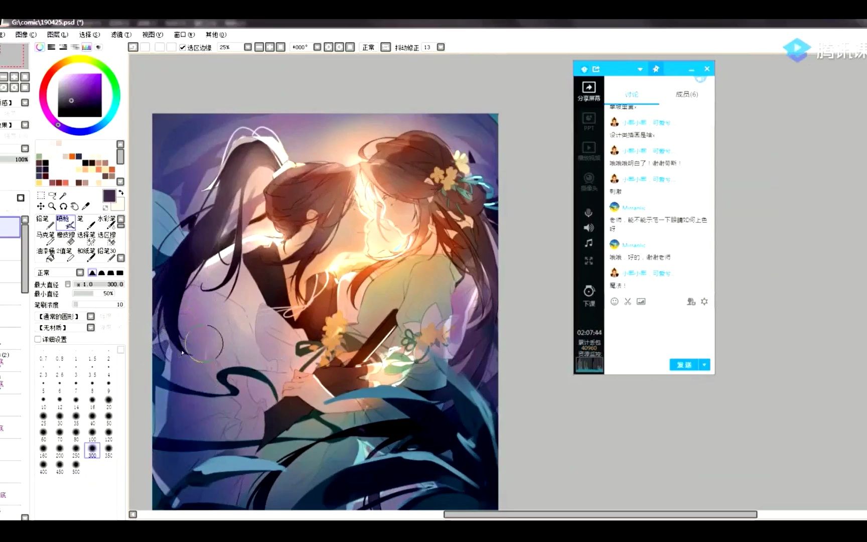Click 分享屏幕 share screen in classroom window
Image resolution: width=867 pixels, height=542 pixels.
(589, 91)
